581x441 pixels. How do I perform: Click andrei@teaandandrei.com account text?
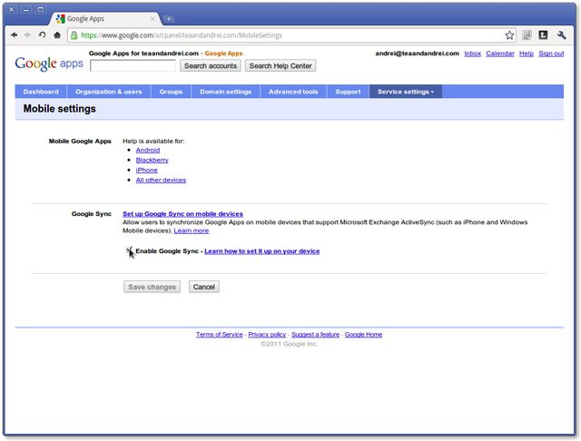pos(417,54)
